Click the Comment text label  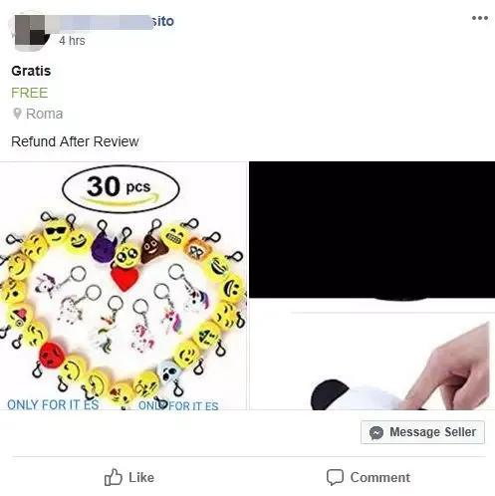pos(380,477)
